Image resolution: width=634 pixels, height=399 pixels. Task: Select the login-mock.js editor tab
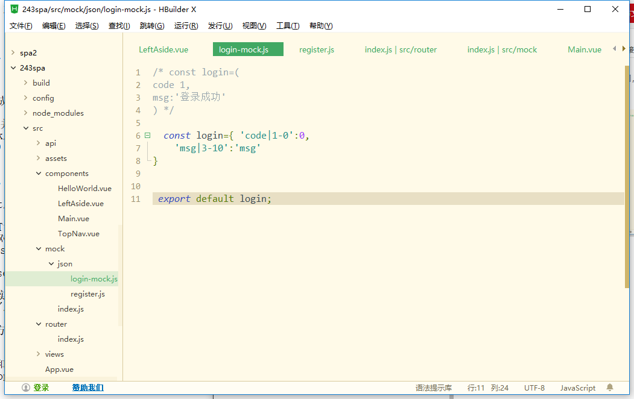(x=248, y=49)
